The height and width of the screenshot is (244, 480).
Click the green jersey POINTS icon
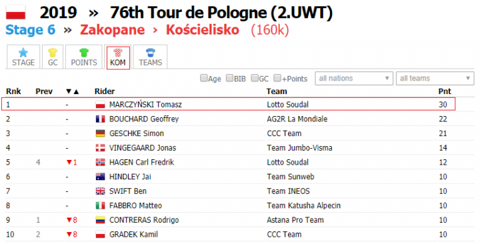click(84, 53)
